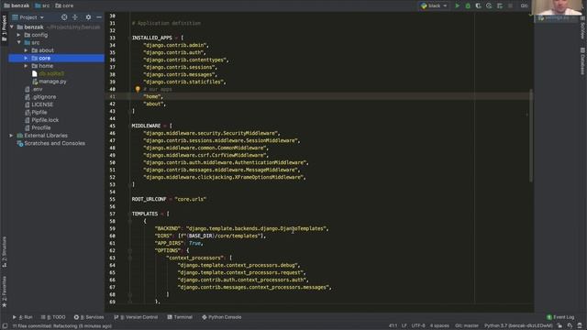Expand External Libraries node
Screen dimensions: 587x330
pos(11,136)
